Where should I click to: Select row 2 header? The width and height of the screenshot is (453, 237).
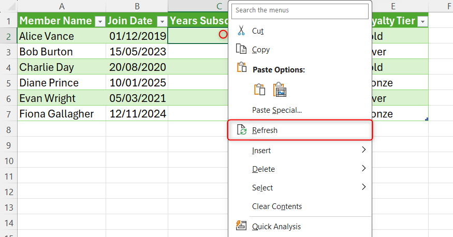(x=9, y=36)
